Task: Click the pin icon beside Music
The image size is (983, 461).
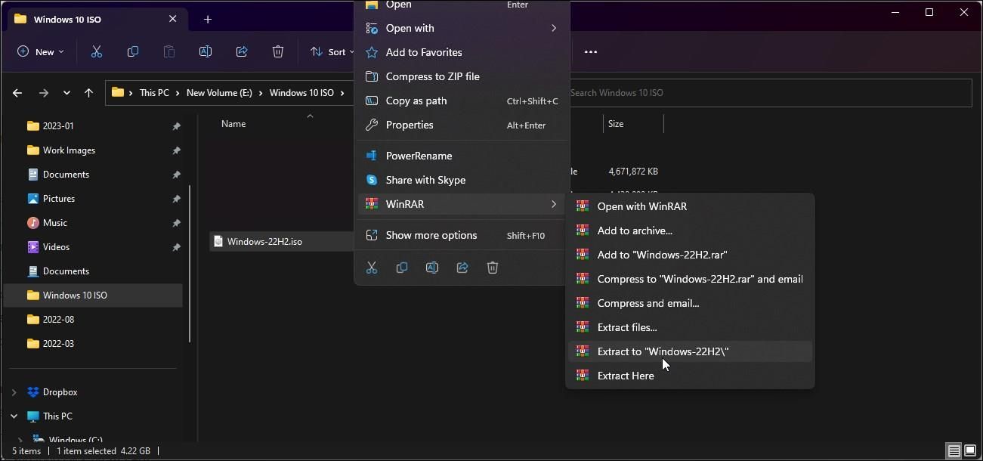Action: point(176,223)
